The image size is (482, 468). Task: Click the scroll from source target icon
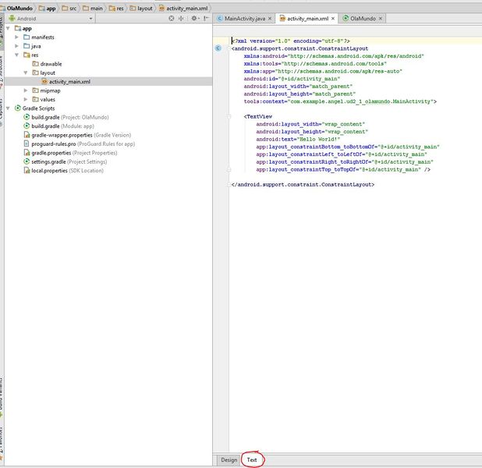pyautogui.click(x=172, y=19)
